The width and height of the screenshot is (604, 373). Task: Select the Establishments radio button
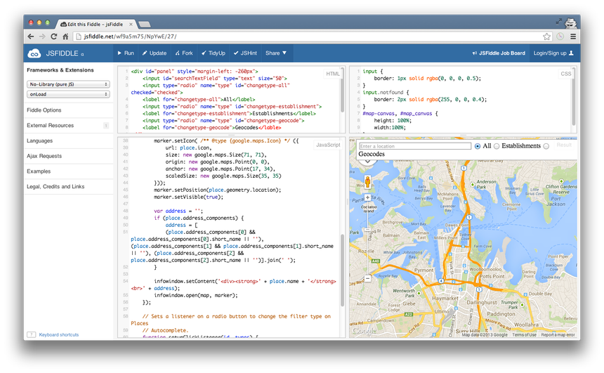(497, 146)
